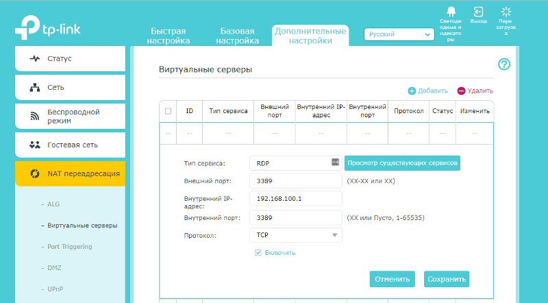This screenshot has width=548, height=303.
Task: Click the Изменить column header
Action: [475, 111]
